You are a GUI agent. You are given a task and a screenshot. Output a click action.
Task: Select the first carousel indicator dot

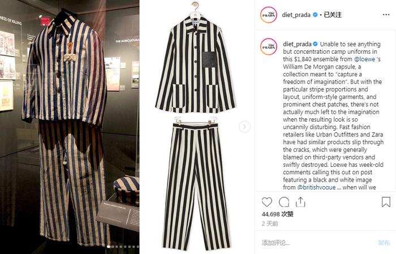coord(109,247)
